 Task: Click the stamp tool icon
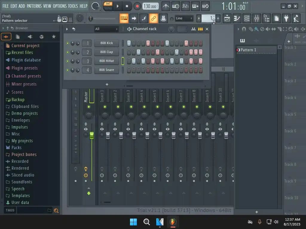coord(163,18)
